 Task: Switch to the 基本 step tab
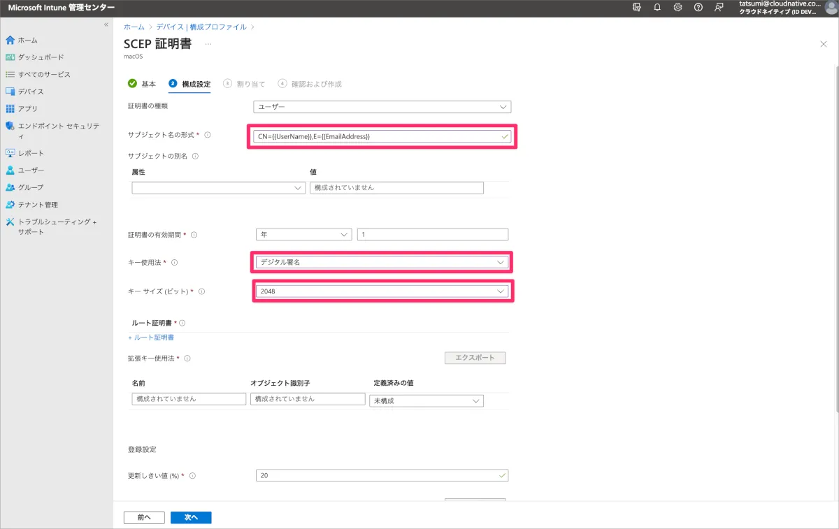(x=142, y=84)
